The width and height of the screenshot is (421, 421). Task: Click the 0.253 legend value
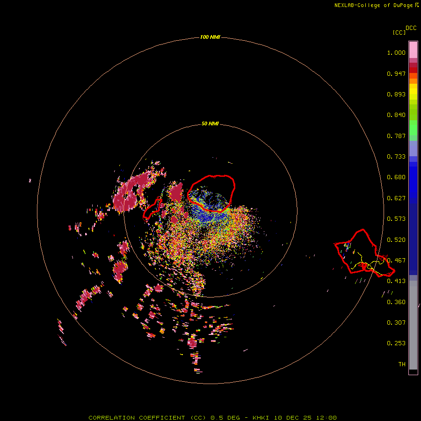396,343
